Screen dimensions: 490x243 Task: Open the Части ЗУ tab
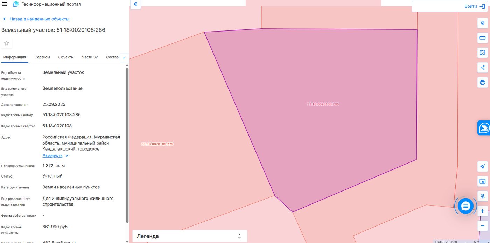click(90, 57)
